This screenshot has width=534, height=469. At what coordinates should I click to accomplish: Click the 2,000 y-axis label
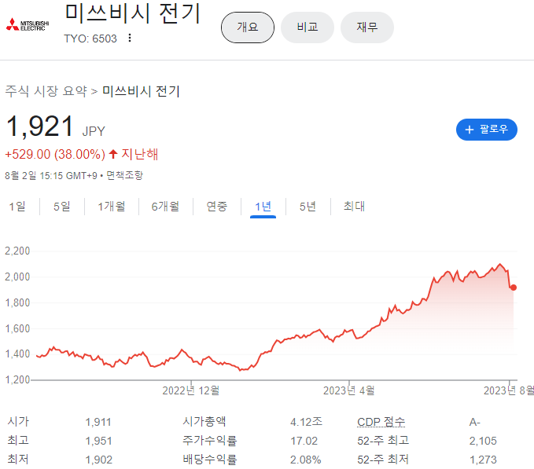(17, 277)
